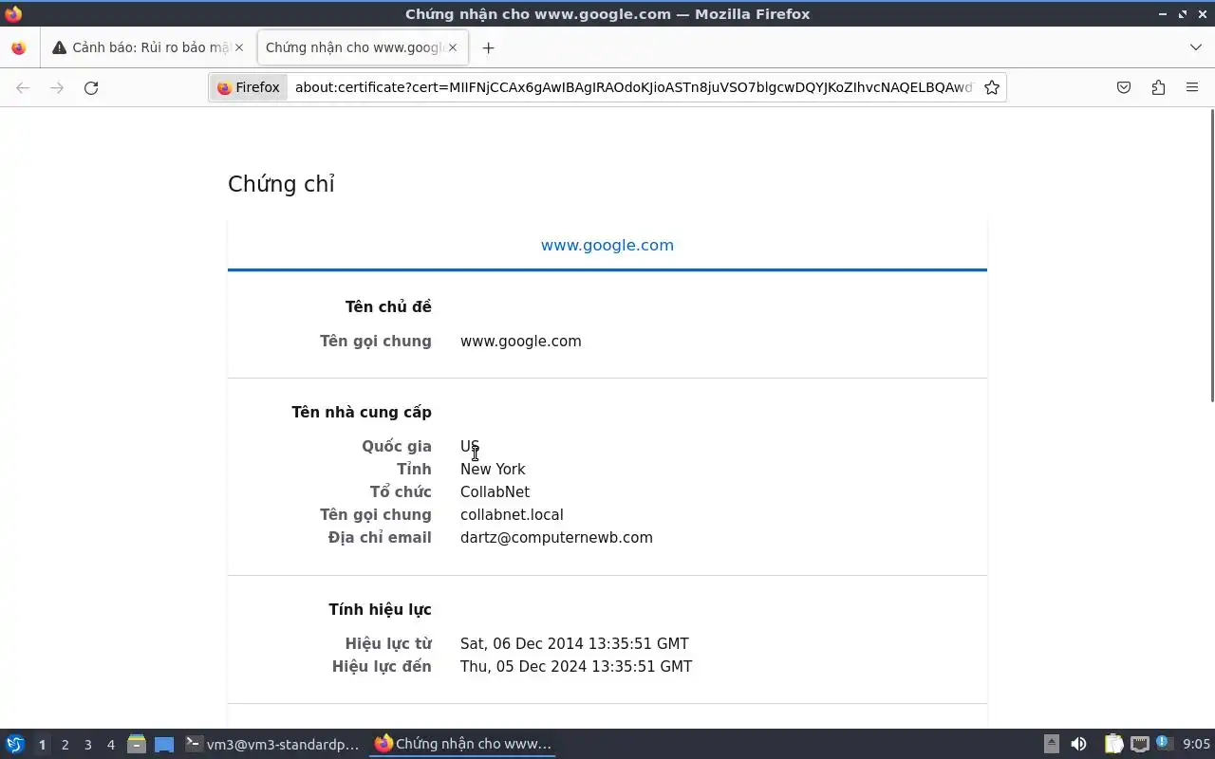
Task: Switch to workspace 1
Action: 42,745
